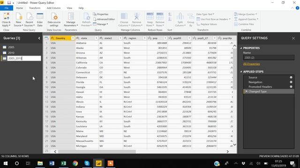Open the File menu
The height and width of the screenshot is (168, 300).
(x=7, y=8)
